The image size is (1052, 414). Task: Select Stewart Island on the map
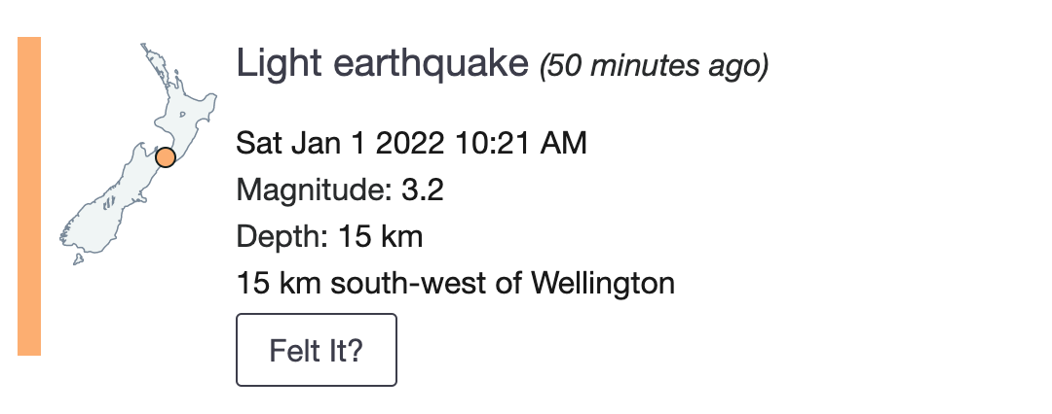tap(79, 259)
